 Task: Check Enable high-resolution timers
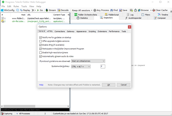coord(40,53)
